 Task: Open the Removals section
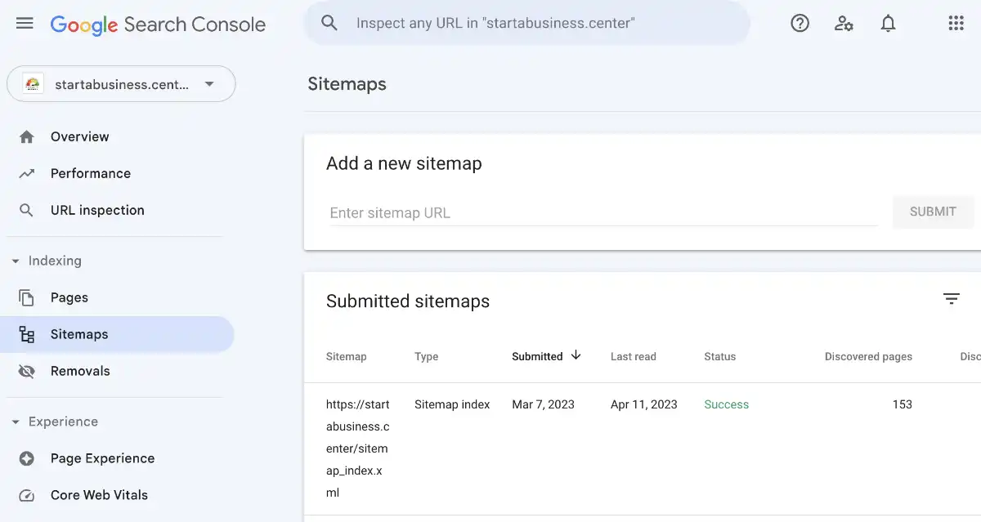pos(80,370)
